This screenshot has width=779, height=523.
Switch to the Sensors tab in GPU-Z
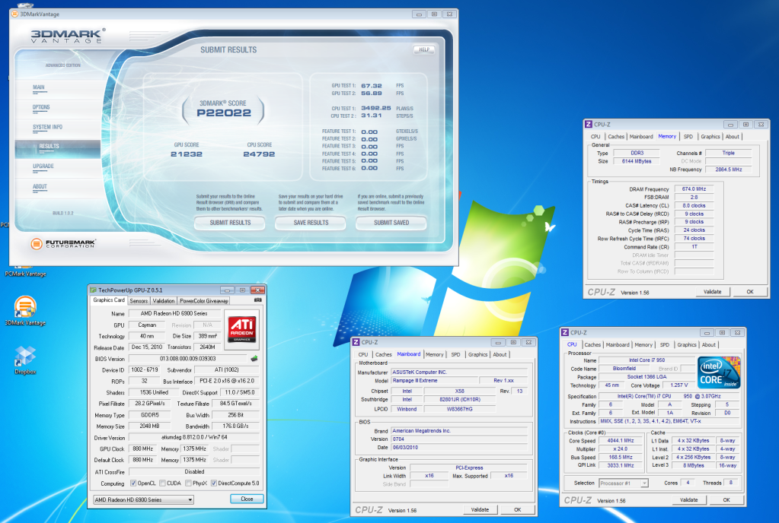point(139,301)
